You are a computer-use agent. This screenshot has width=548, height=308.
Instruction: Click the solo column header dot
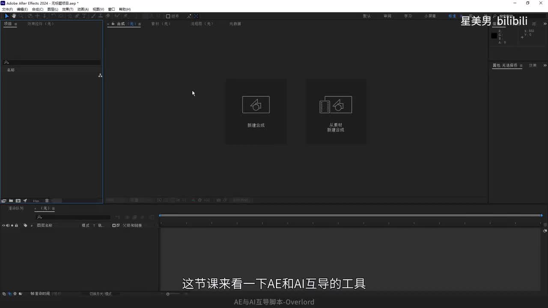click(12, 225)
